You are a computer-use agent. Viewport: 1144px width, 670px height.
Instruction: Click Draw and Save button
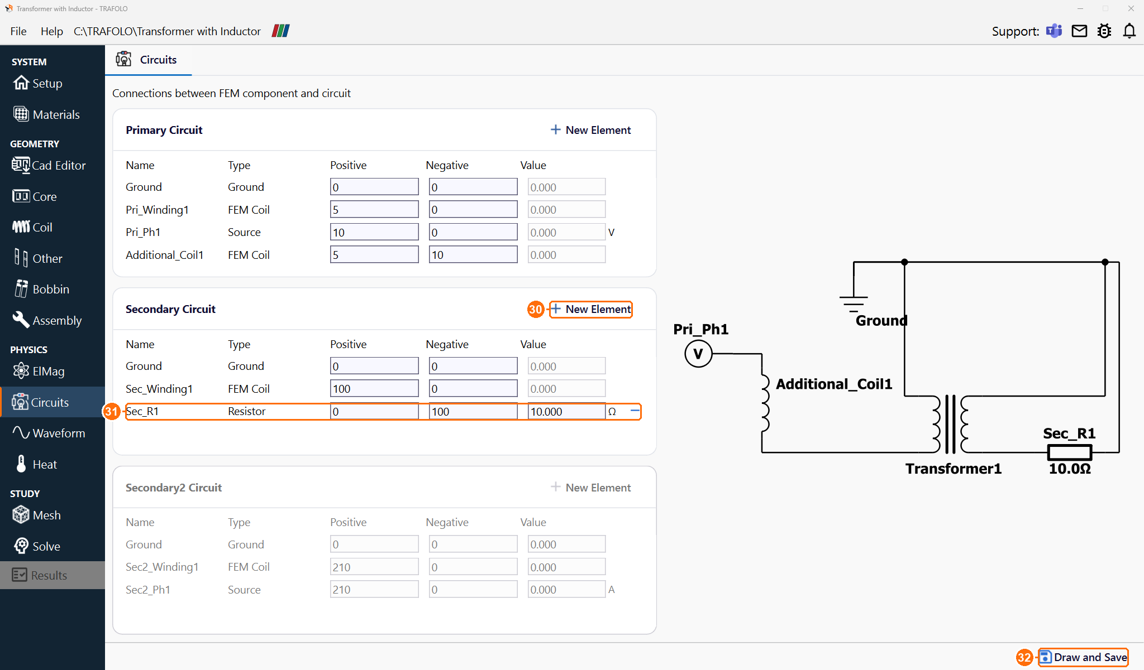1083,657
